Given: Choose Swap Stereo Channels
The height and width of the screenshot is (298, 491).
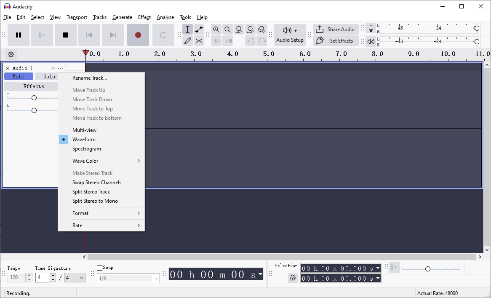Looking at the screenshot, I should tap(101, 183).
